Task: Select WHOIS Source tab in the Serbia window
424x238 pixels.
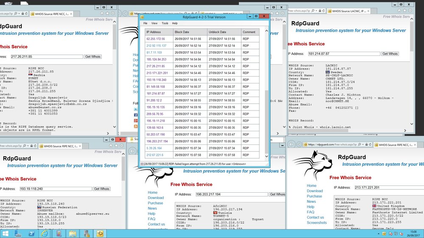Action: tap(51, 14)
